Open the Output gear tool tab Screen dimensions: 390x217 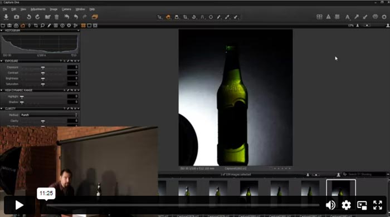[69, 26]
